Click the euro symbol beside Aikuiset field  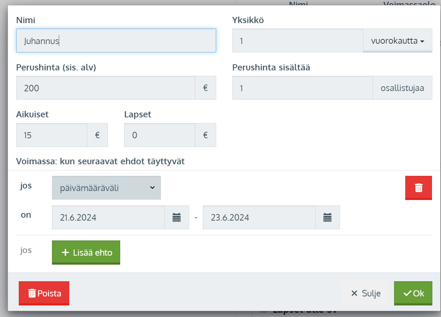point(97,135)
